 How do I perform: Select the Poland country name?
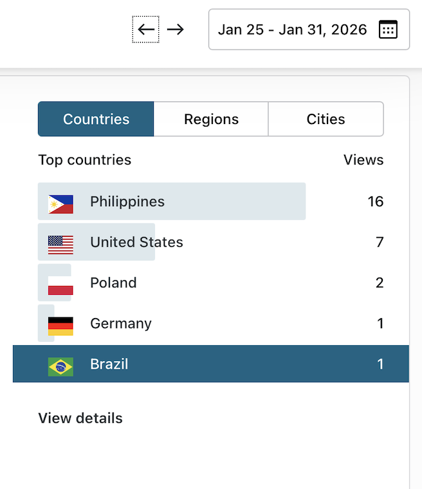[x=113, y=283]
